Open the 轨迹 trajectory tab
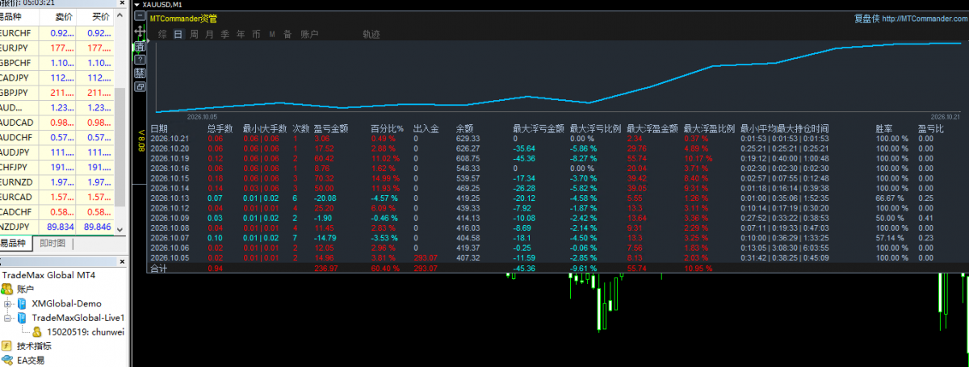The width and height of the screenshot is (969, 367). 371,34
